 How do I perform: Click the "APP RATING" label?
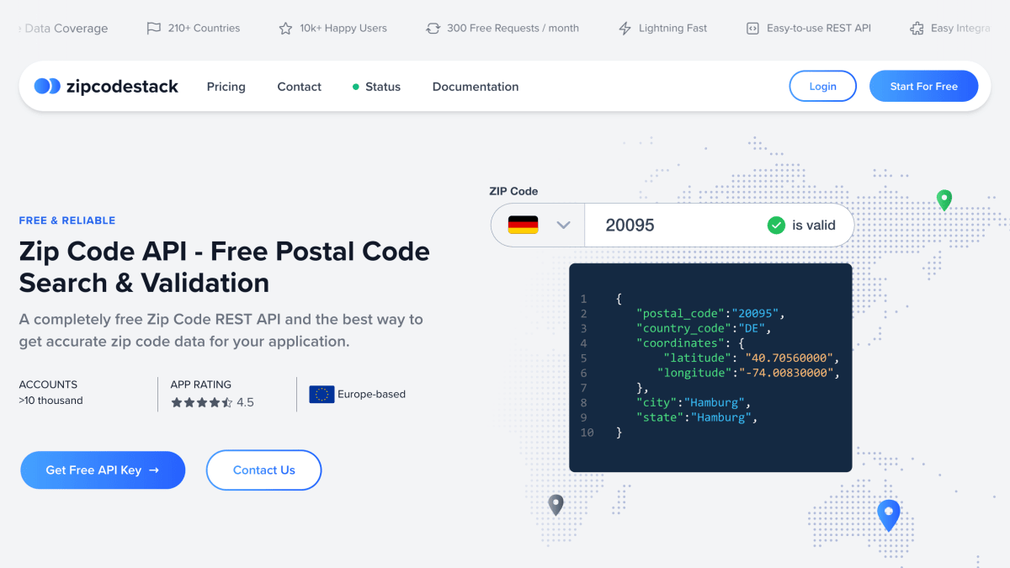click(201, 385)
